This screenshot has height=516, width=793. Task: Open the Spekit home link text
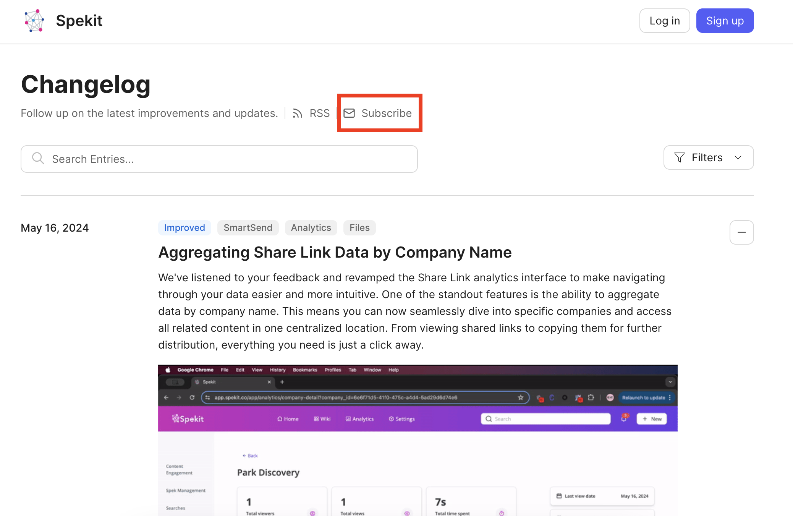tap(79, 21)
